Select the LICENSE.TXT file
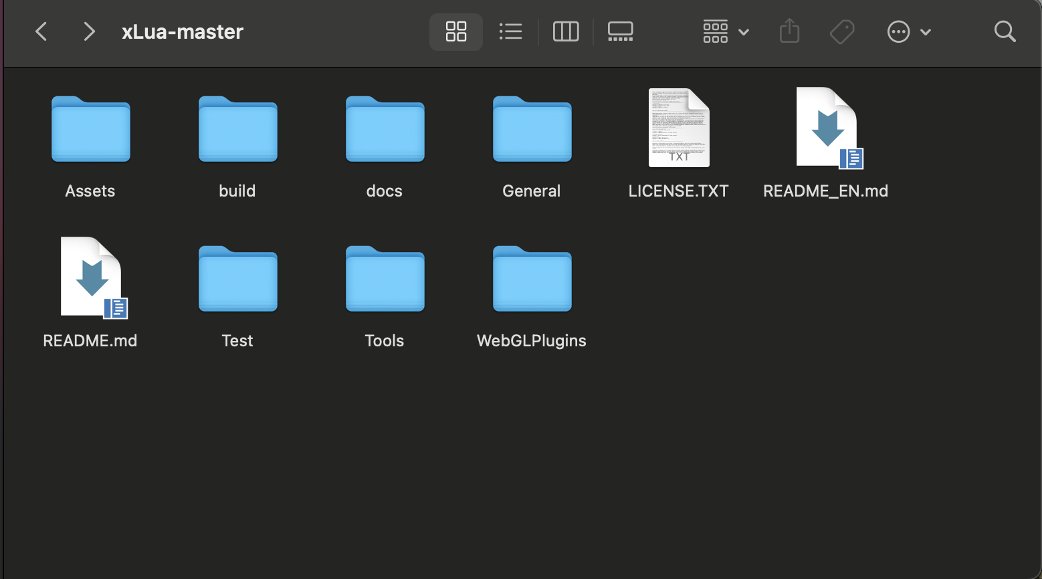 [x=679, y=128]
